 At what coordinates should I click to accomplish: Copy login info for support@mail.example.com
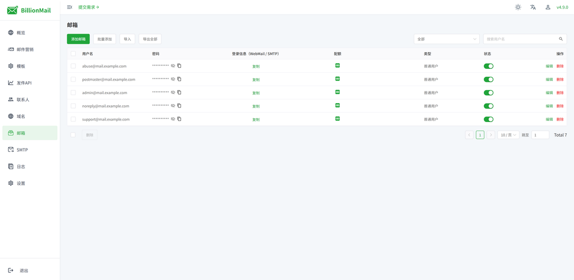pos(256,119)
